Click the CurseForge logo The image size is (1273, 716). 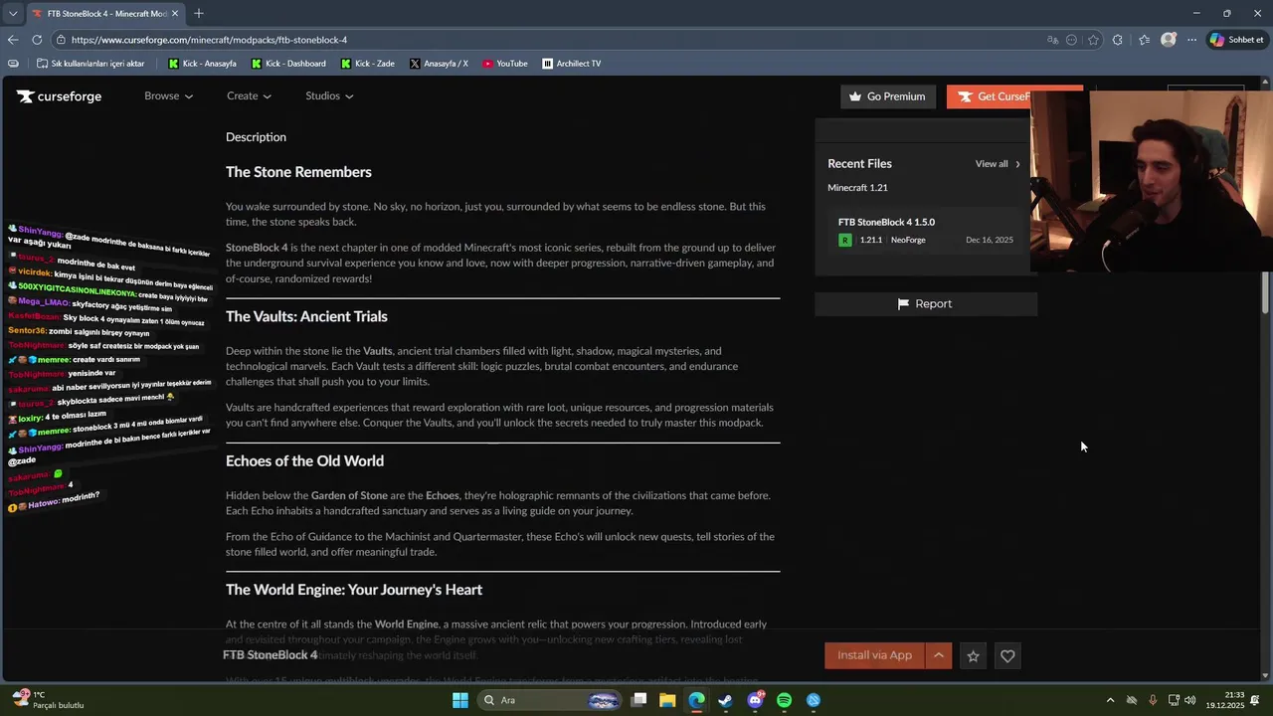pyautogui.click(x=59, y=96)
